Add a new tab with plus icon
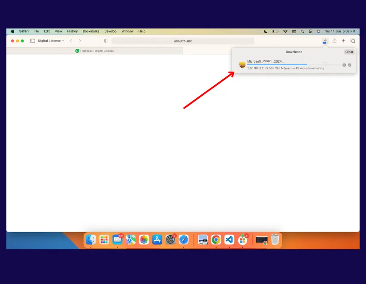Image resolution: width=366 pixels, height=284 pixels. click(343, 41)
